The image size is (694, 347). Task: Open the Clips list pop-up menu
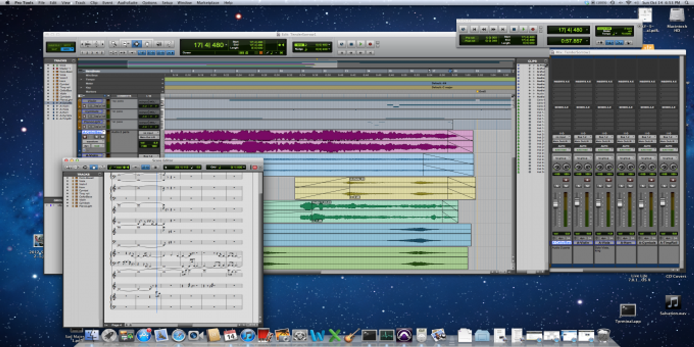[546, 61]
